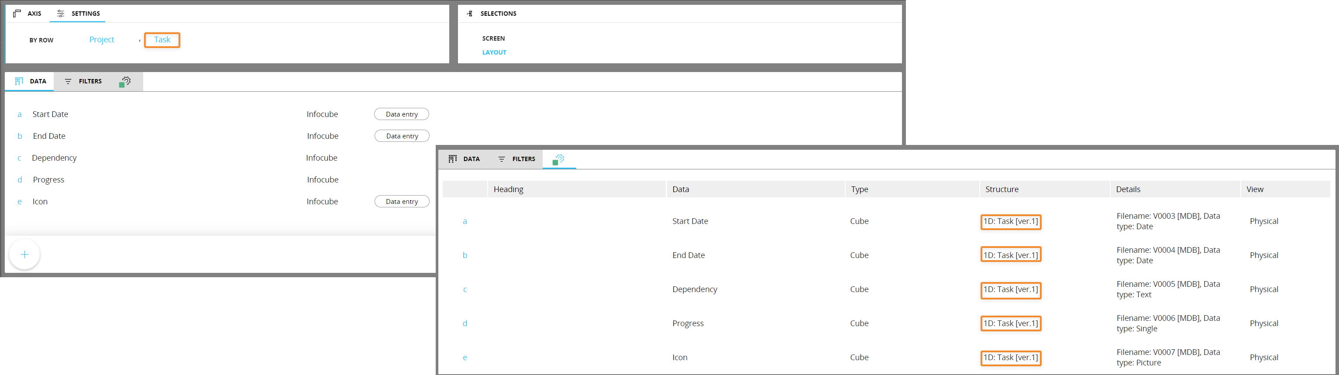Open the DATA tab in the right panel

click(x=464, y=159)
